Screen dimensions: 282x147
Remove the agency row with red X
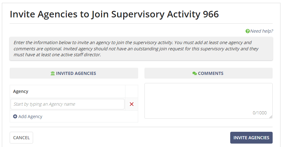point(132,104)
